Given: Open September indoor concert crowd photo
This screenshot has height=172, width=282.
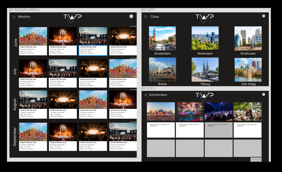Looking at the screenshot, I should click(x=93, y=132).
